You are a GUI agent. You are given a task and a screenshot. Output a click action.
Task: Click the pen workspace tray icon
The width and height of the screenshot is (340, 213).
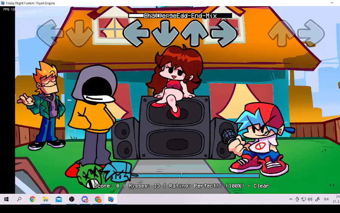click(317, 199)
